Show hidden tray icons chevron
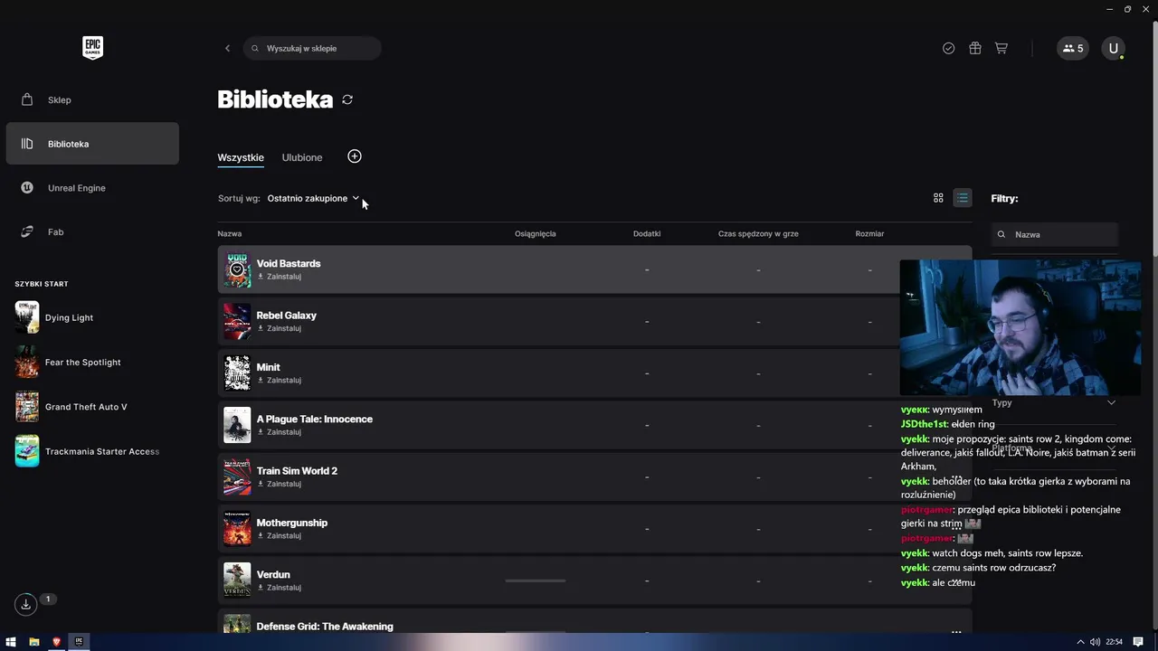The image size is (1158, 651). pos(1080,642)
